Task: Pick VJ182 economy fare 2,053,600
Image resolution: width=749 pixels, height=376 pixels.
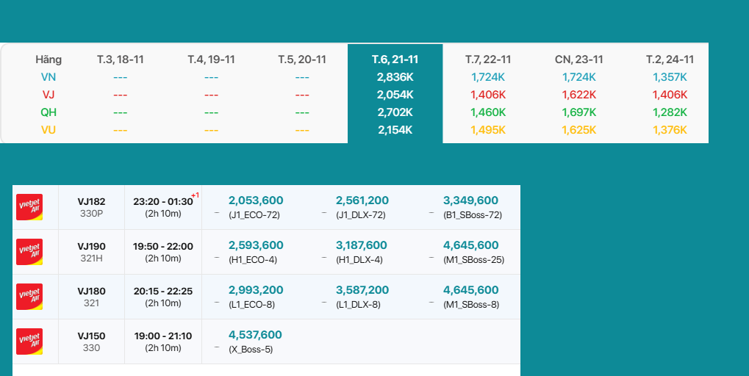Action: click(x=256, y=200)
